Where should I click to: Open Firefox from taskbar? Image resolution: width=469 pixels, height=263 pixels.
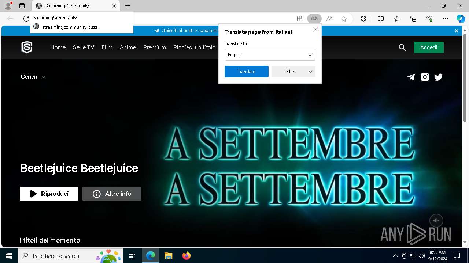pos(186,256)
